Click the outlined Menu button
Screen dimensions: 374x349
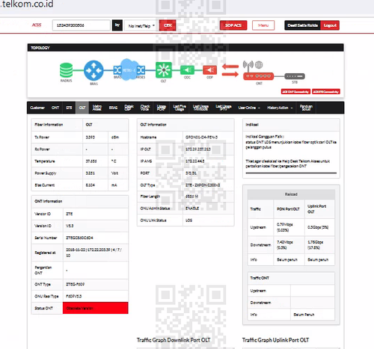pyautogui.click(x=263, y=25)
